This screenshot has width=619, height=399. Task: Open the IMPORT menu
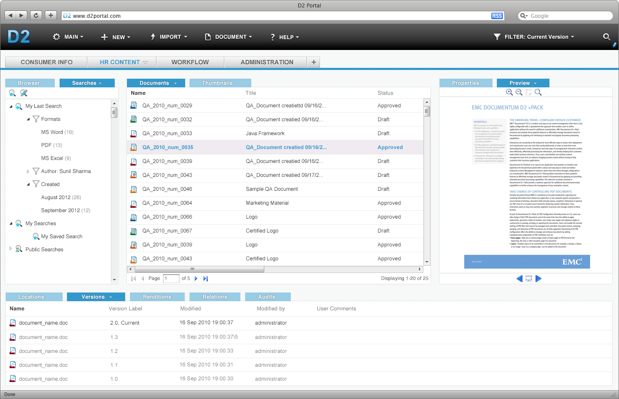(169, 37)
